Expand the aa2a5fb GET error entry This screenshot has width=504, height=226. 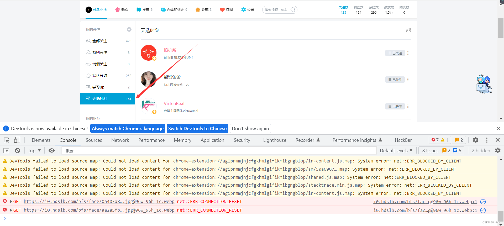[11, 210]
